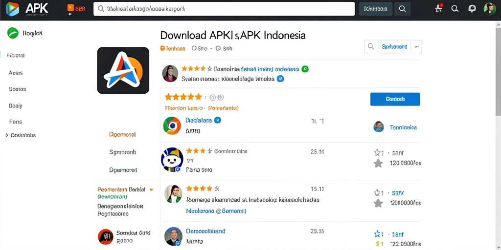This screenshot has height=250, width=501.
Task: Open the 'Tennlaaka' user link
Action: pyautogui.click(x=403, y=127)
